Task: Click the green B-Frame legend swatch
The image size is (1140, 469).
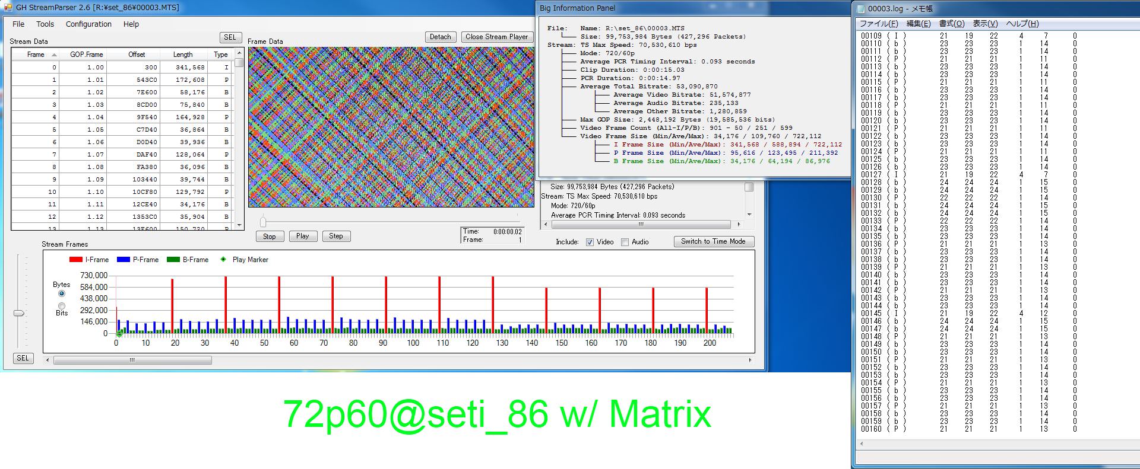Action: click(173, 260)
